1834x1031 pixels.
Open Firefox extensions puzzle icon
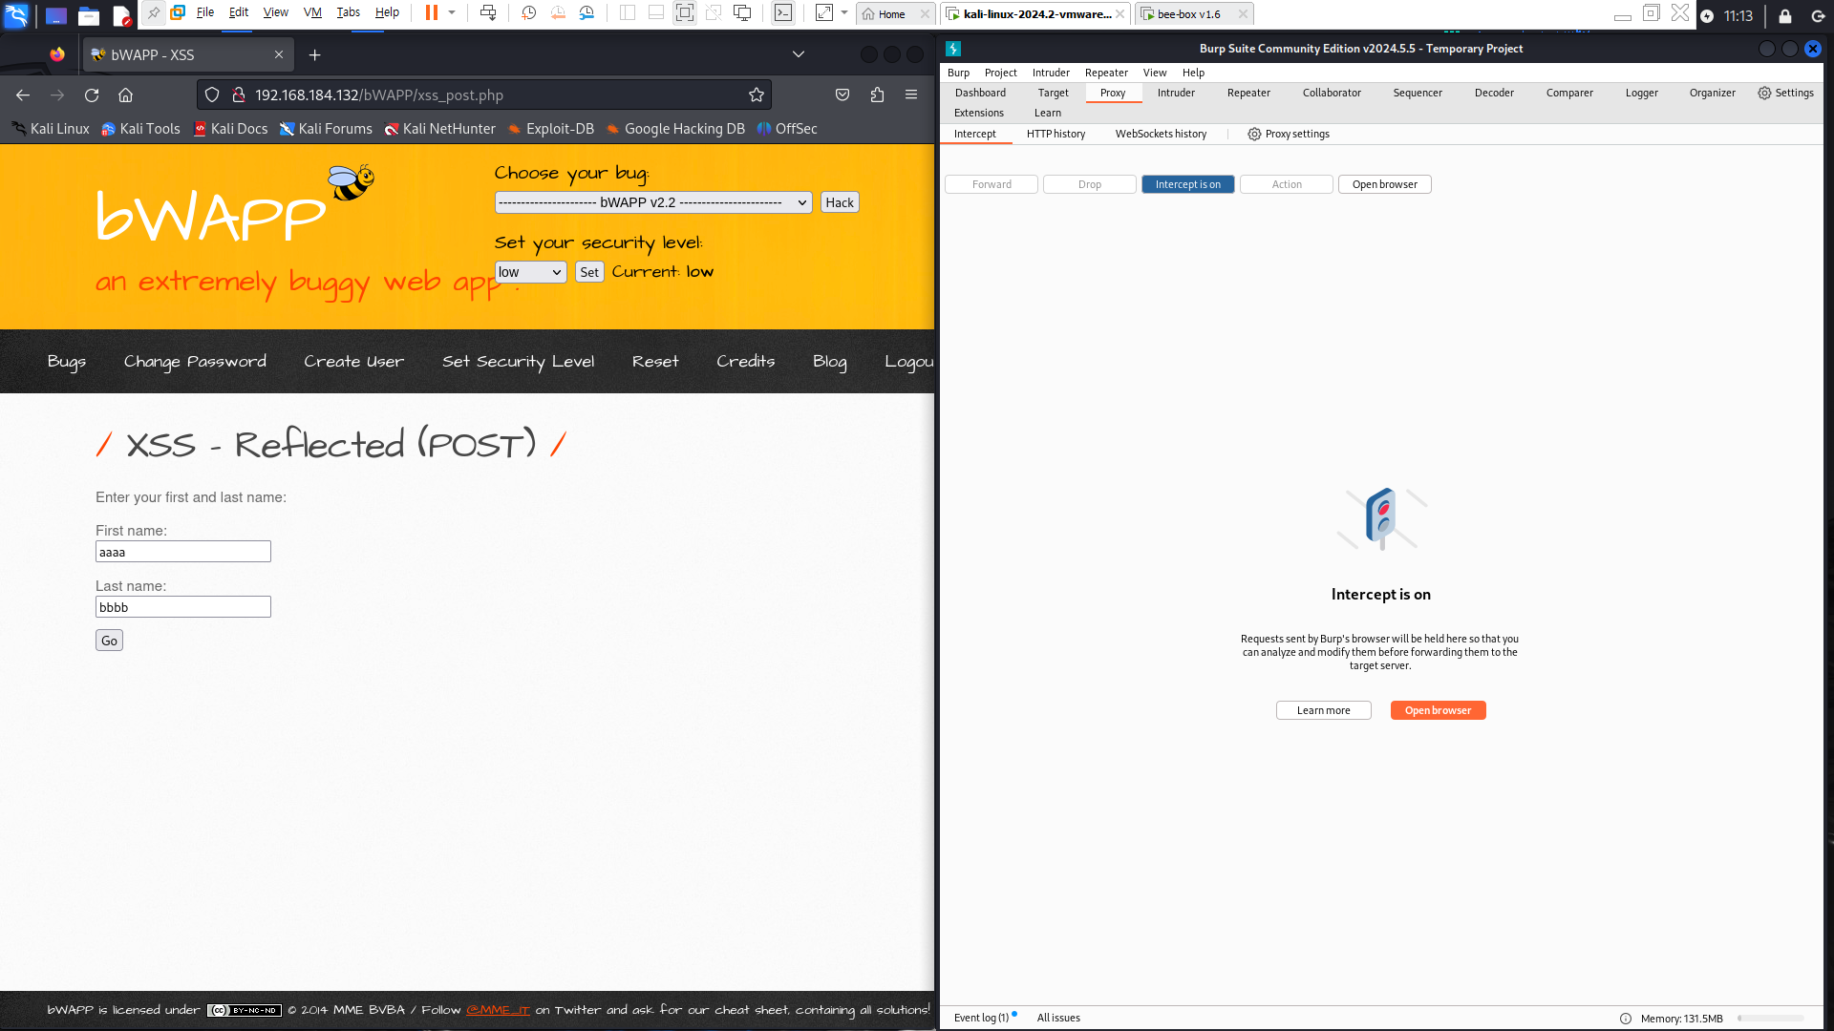[877, 95]
